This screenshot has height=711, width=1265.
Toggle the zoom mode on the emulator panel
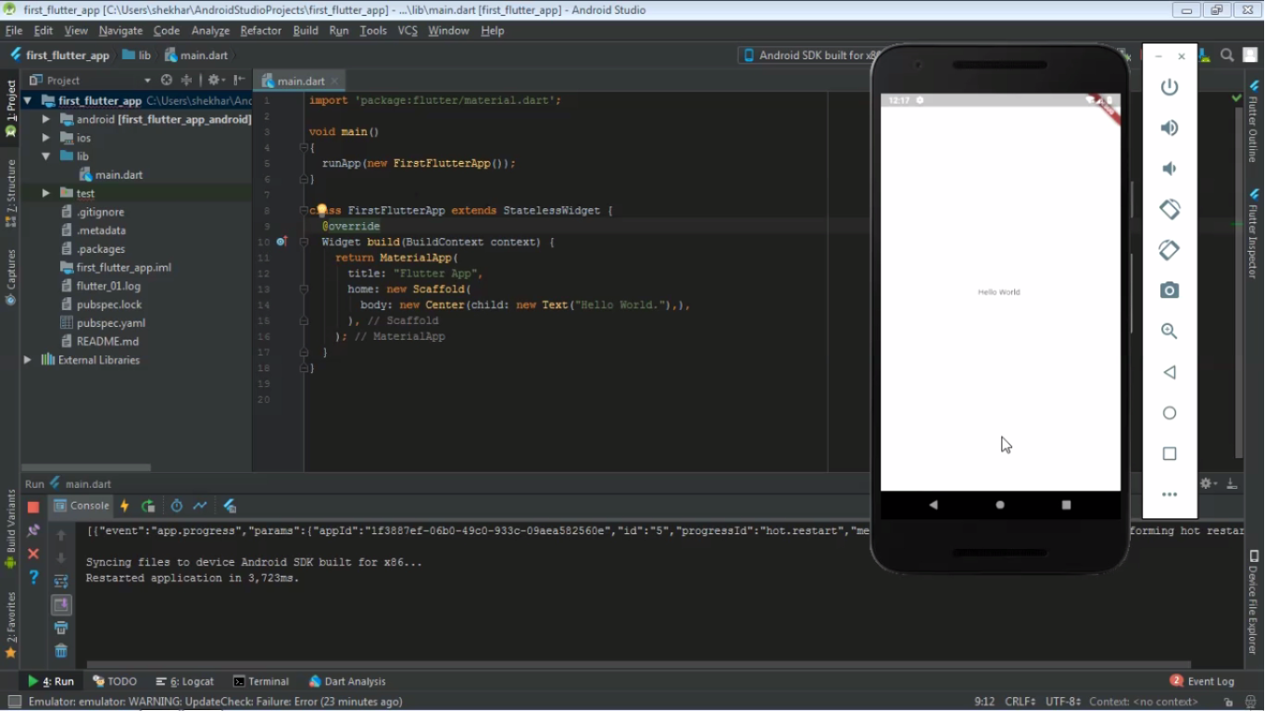(x=1170, y=331)
